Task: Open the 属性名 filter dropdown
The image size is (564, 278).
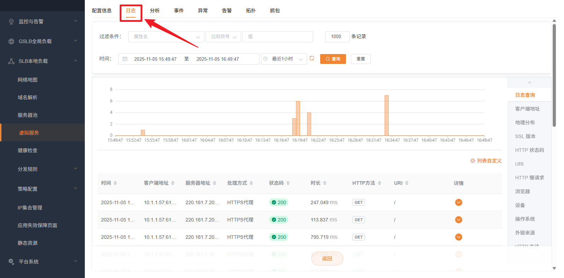Action: pos(166,37)
